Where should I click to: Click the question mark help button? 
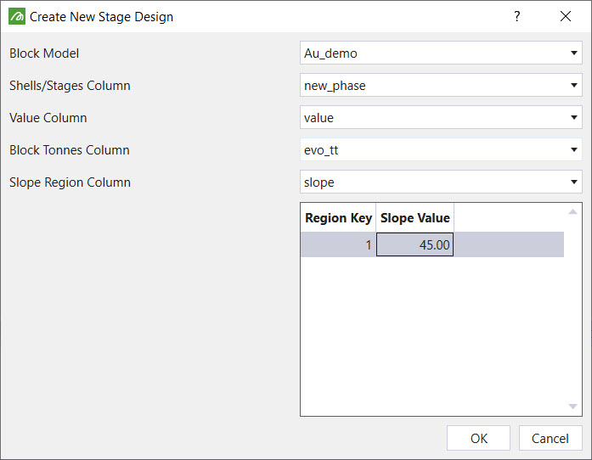(x=517, y=16)
